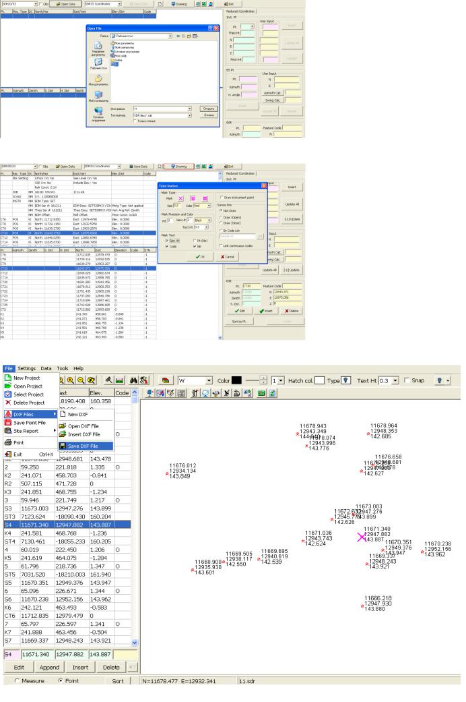Click the 11671.340 north input field
This screenshot has width=466, height=702.
37,654
